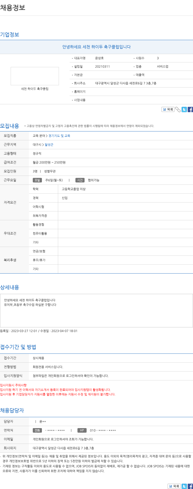
Task: Copy link via top chain icon
Action: (x=178, y=109)
